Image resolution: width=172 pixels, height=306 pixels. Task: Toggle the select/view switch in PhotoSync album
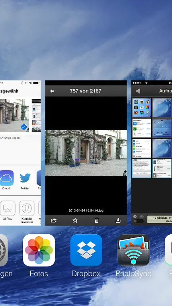click(138, 221)
